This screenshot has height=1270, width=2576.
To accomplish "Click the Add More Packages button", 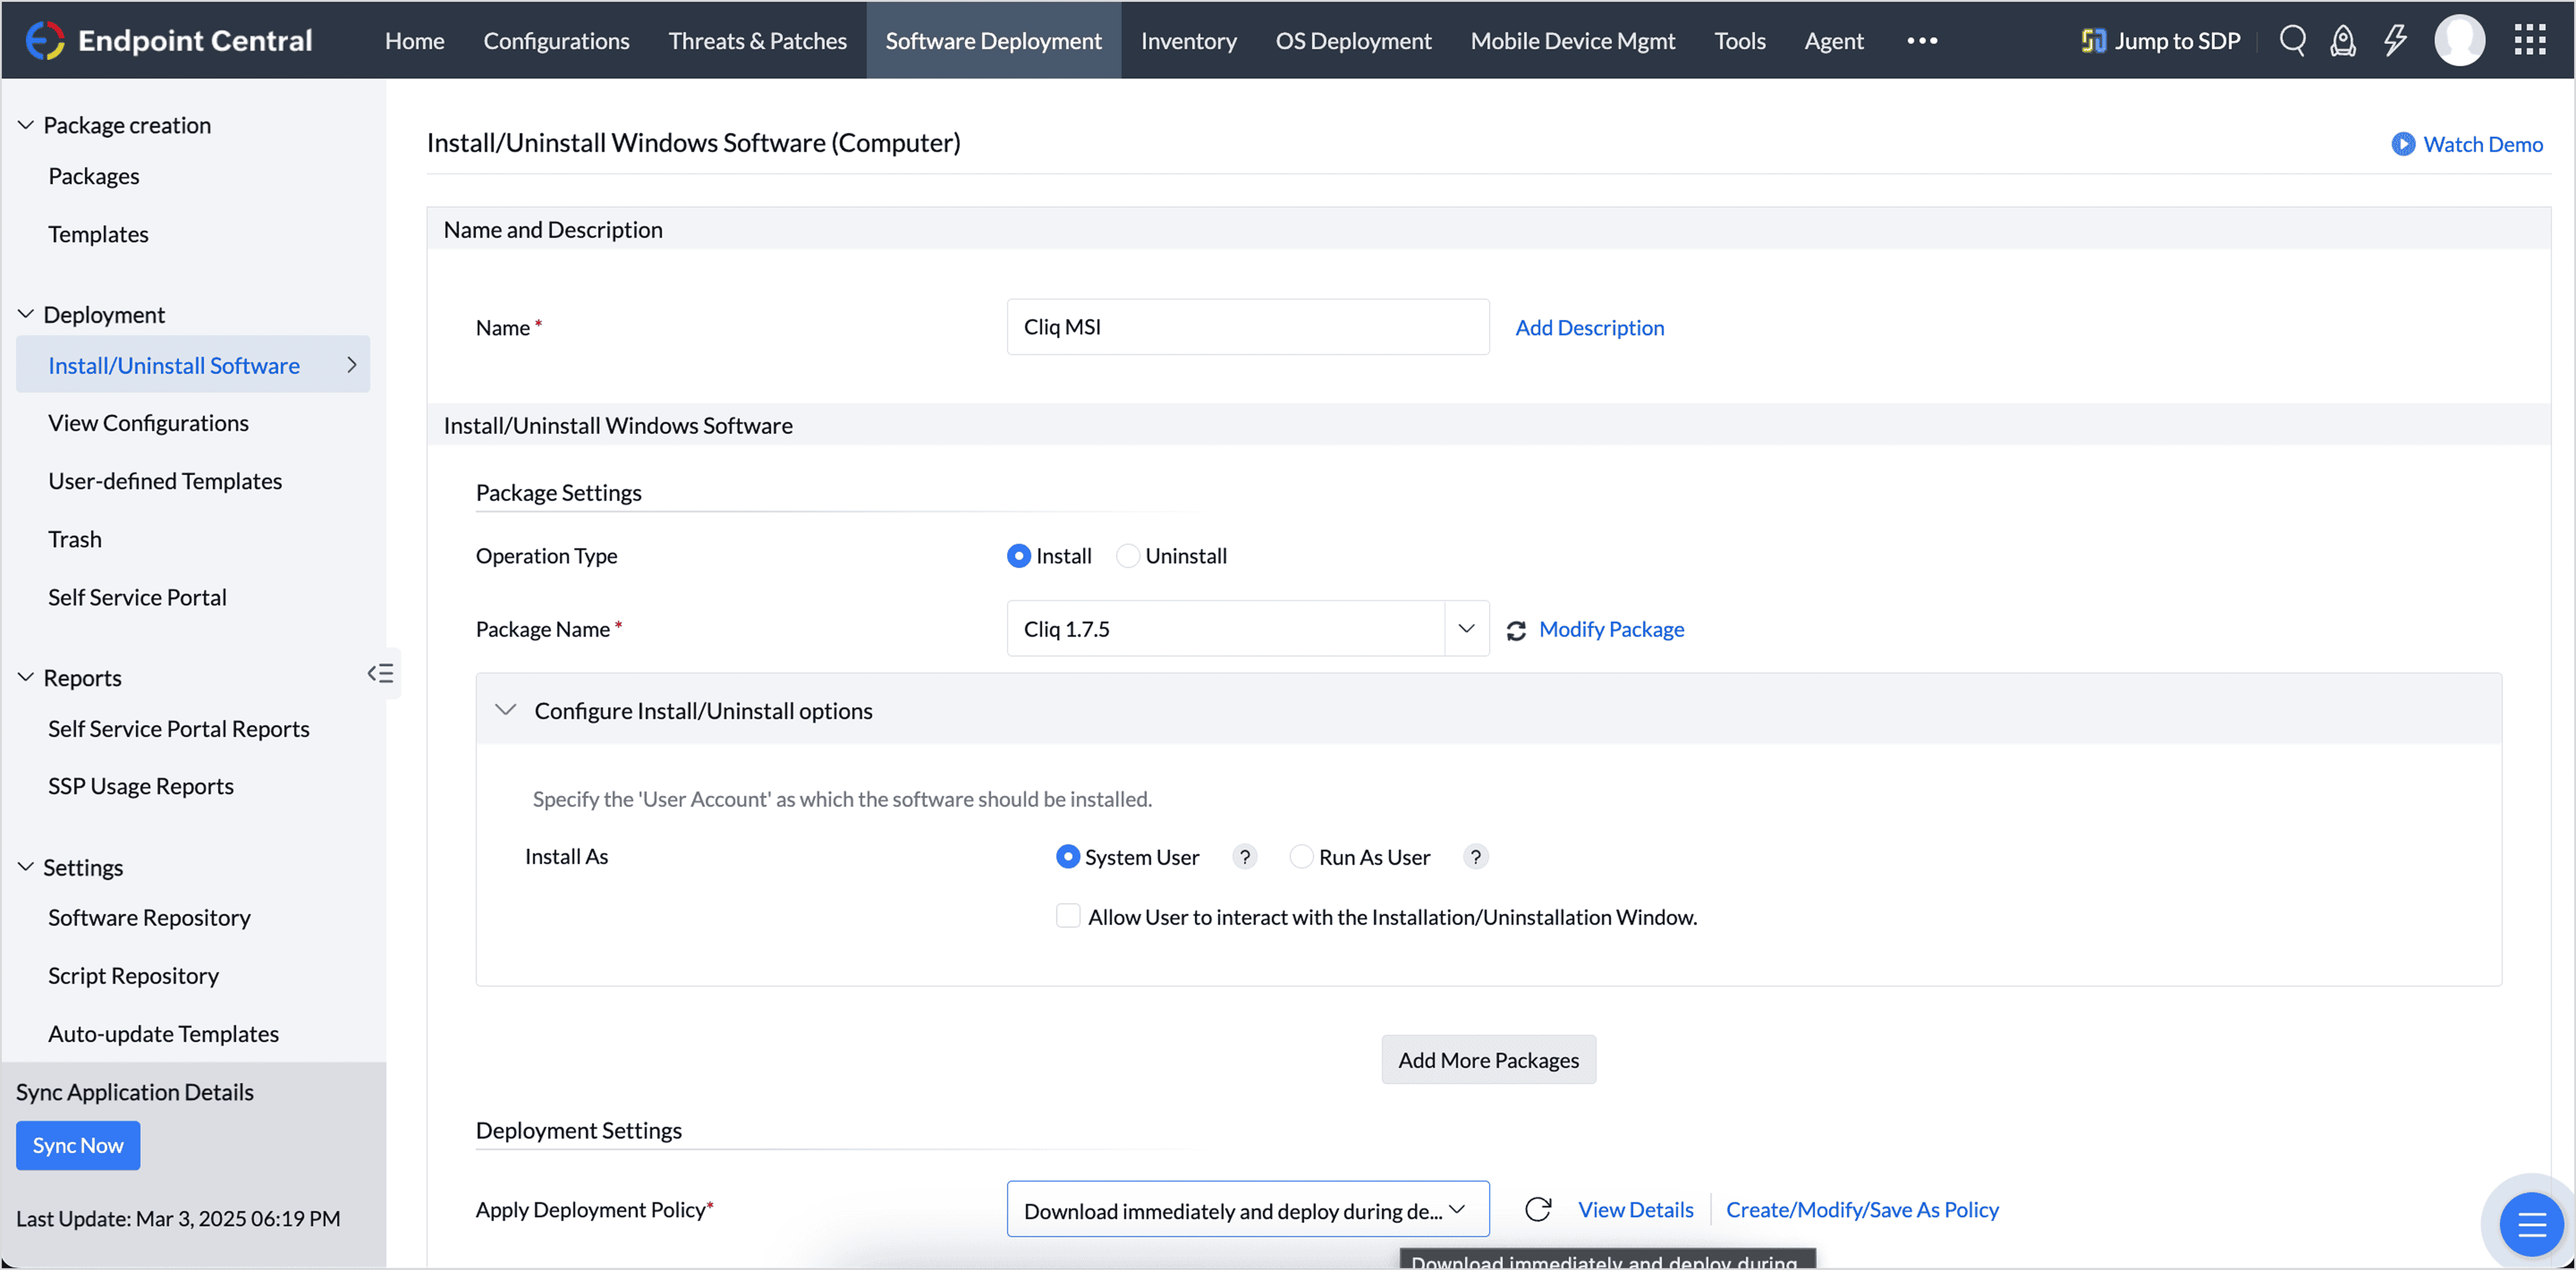I will click(1488, 1060).
